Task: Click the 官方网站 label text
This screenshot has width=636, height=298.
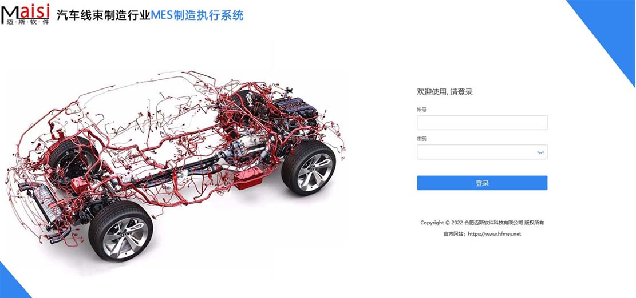Action: click(x=453, y=233)
